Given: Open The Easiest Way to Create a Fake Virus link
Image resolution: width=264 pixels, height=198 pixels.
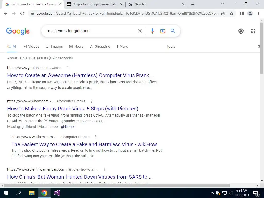Looking at the screenshot, I should 84,144.
